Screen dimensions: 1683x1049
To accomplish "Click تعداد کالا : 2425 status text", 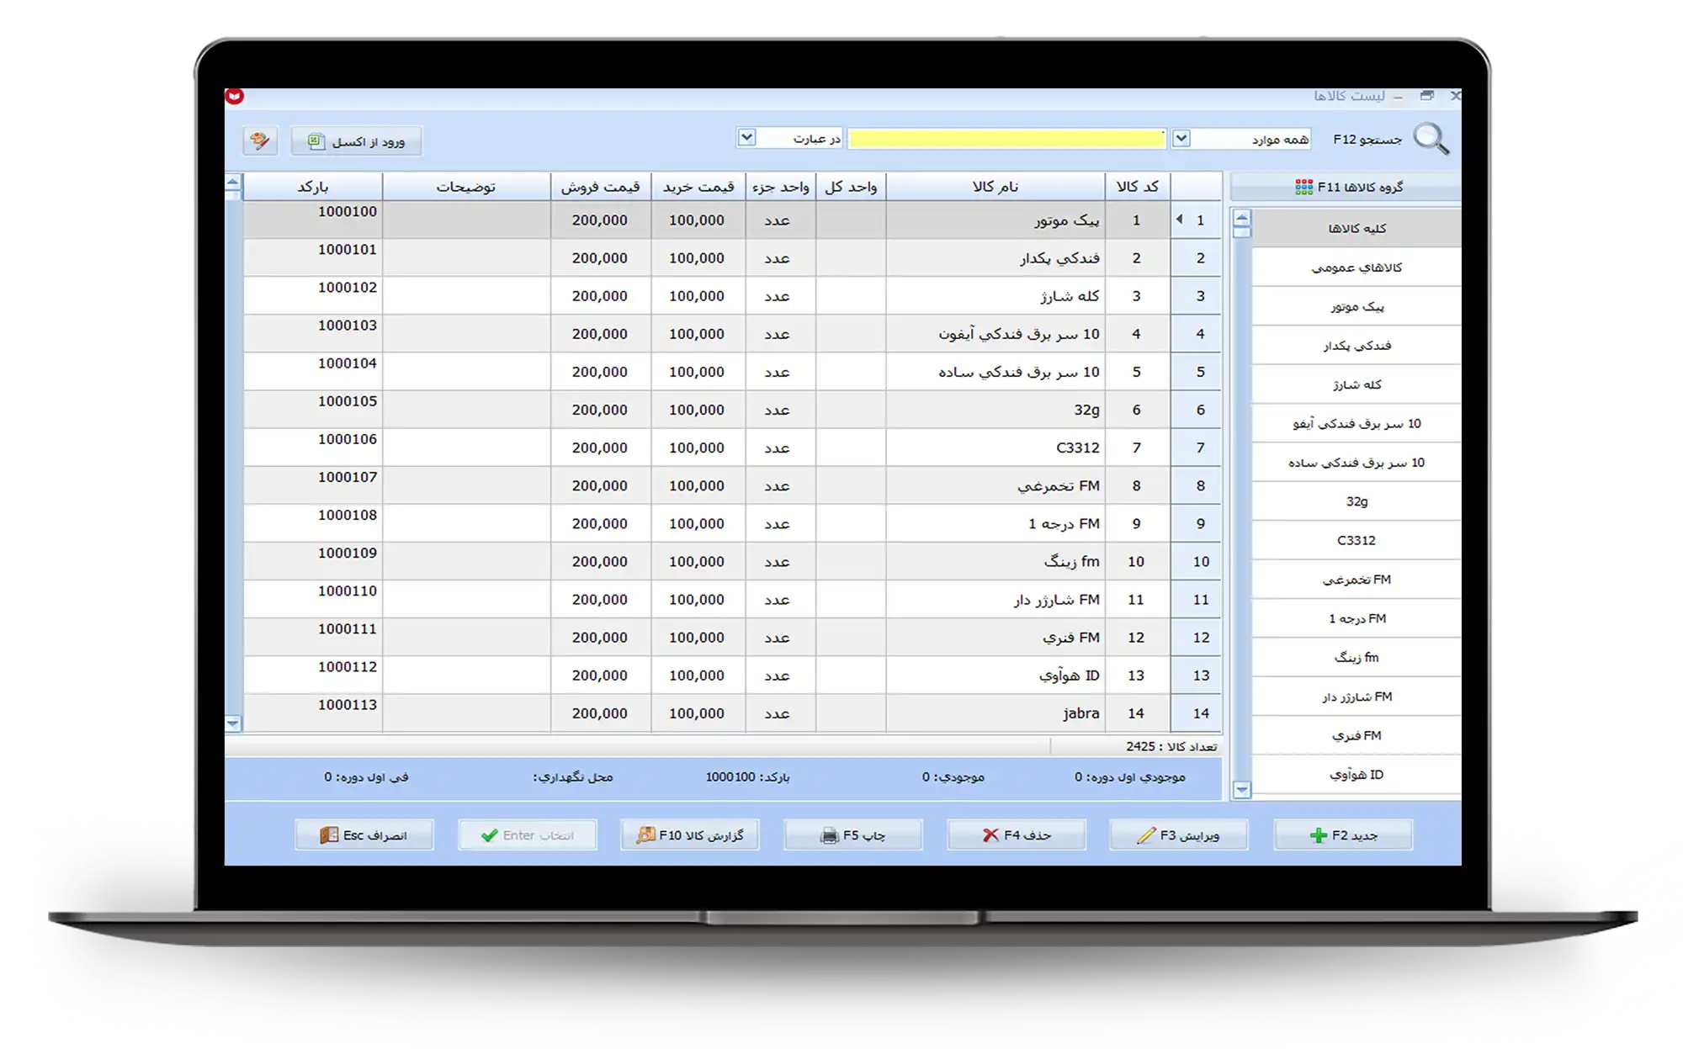I will pyautogui.click(x=1171, y=746).
